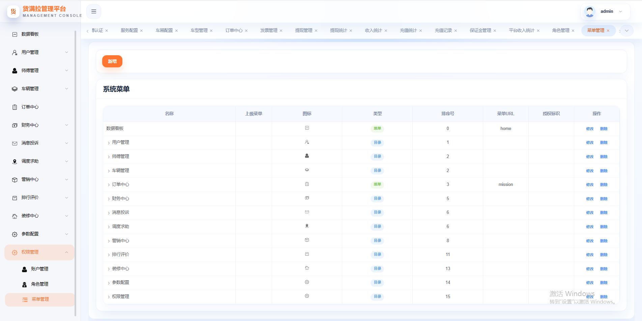Open 角色管理 in the sidebar submenu
The height and width of the screenshot is (321, 642).
pyautogui.click(x=40, y=284)
